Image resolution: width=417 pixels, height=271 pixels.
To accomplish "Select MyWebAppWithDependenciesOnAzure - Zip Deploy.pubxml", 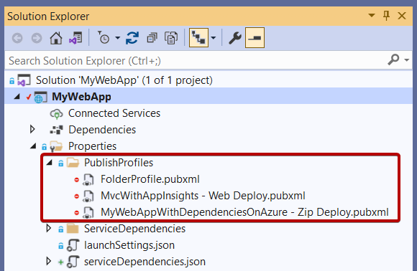I will (x=244, y=212).
